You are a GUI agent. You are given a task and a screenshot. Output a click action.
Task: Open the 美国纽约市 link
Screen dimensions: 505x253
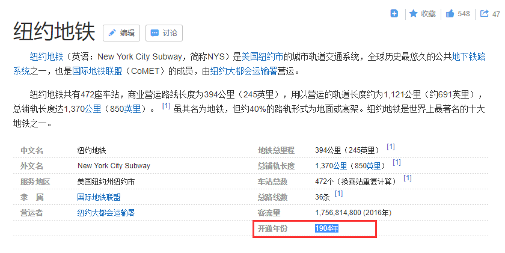[x=262, y=56]
